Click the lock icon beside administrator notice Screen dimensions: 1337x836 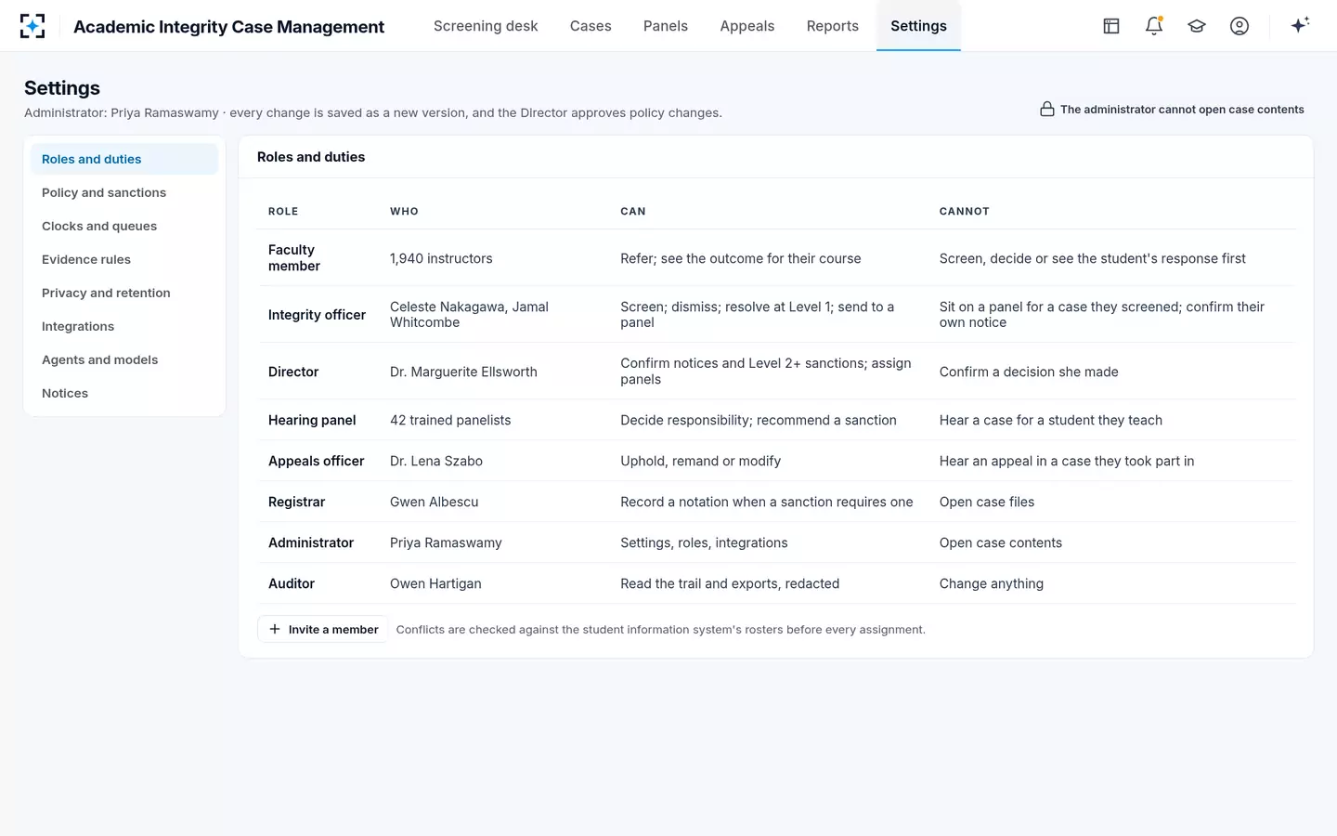1047,109
